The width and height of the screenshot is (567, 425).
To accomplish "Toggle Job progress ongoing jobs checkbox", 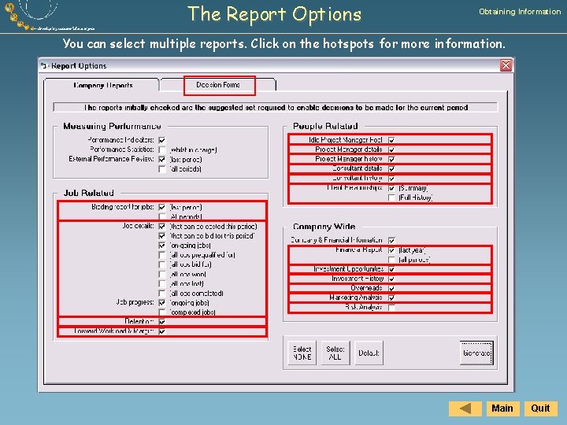I will point(162,302).
